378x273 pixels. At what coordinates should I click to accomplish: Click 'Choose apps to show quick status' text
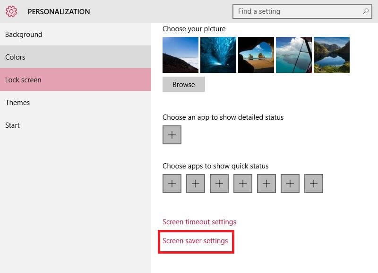(215, 166)
